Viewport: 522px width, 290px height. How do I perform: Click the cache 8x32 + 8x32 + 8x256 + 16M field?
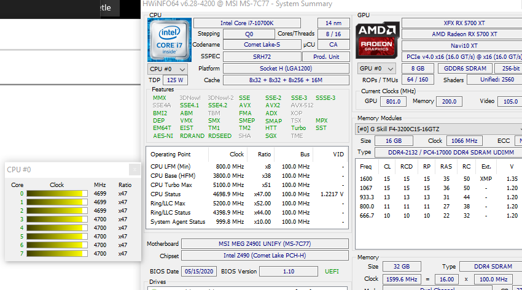click(286, 80)
